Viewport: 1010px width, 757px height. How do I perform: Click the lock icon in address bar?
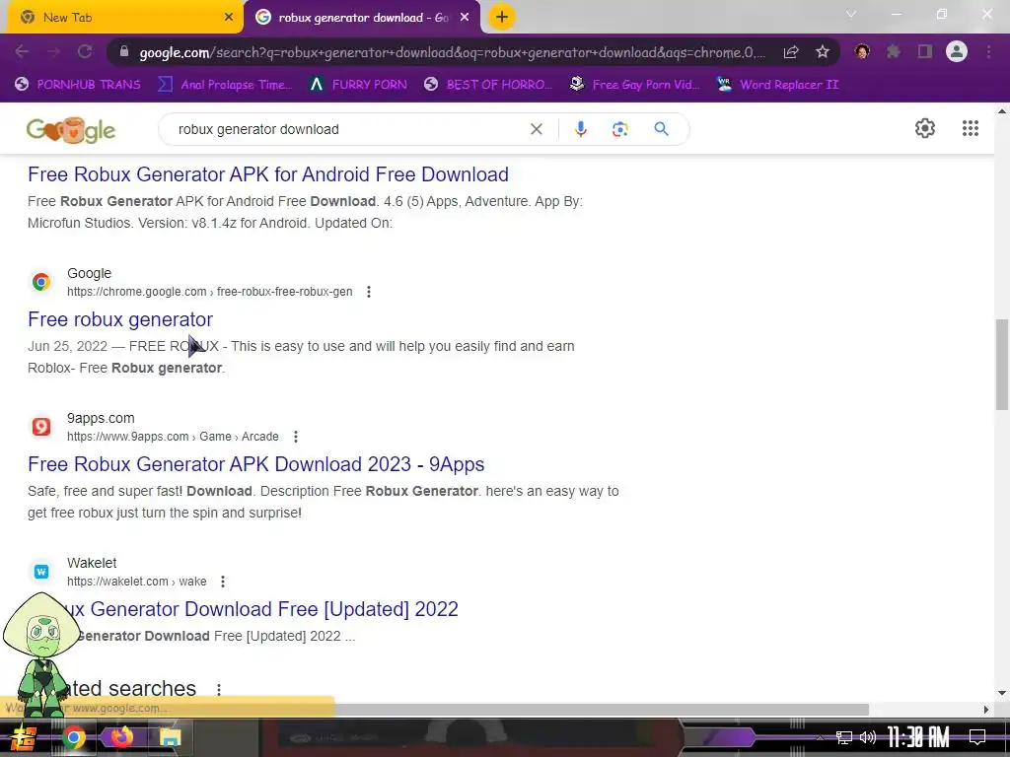click(x=124, y=52)
